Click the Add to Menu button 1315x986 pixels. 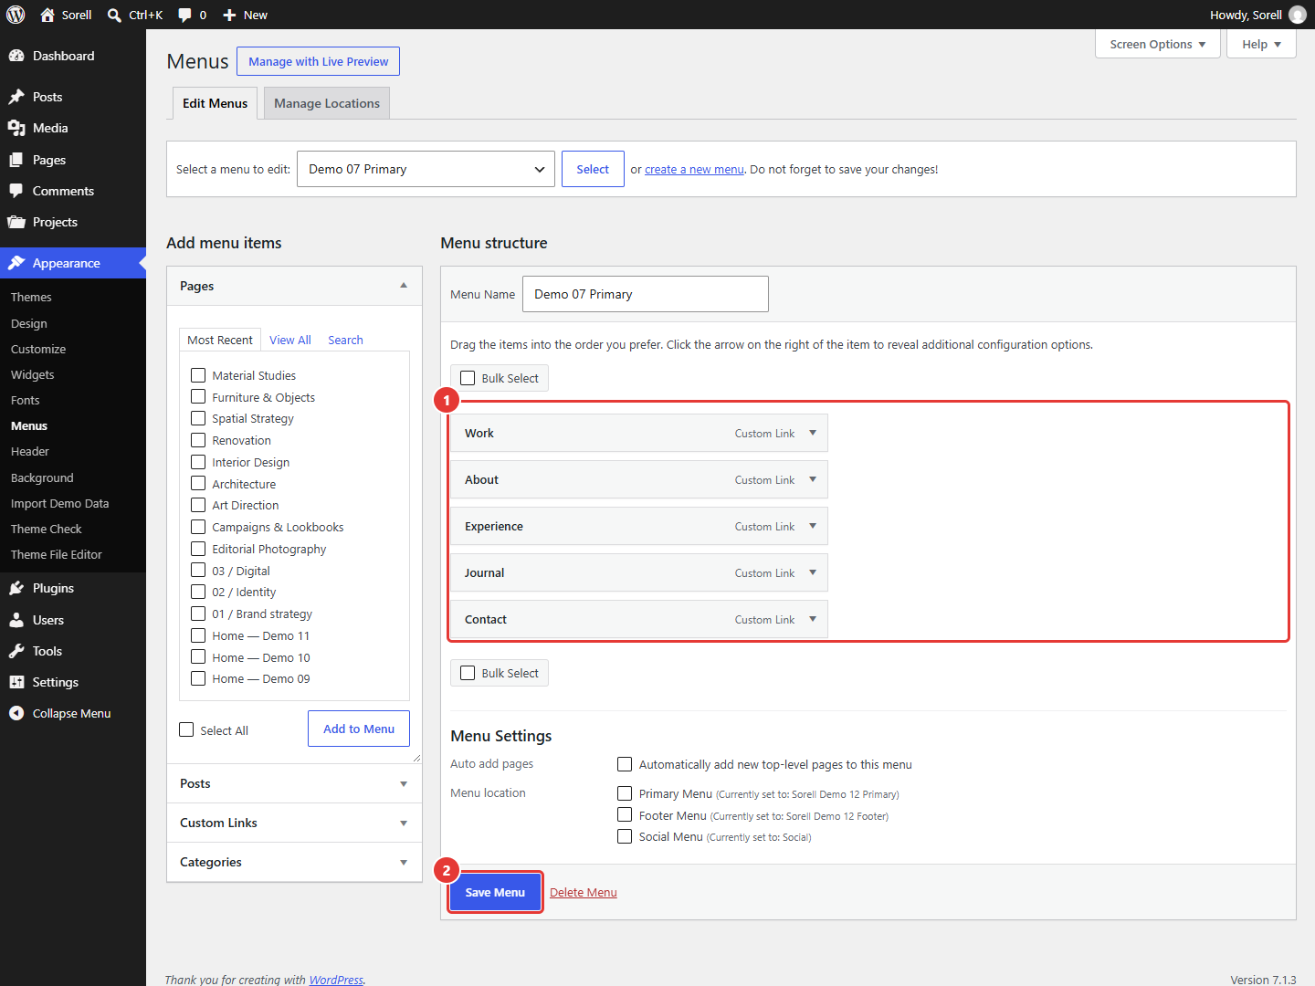[359, 729]
